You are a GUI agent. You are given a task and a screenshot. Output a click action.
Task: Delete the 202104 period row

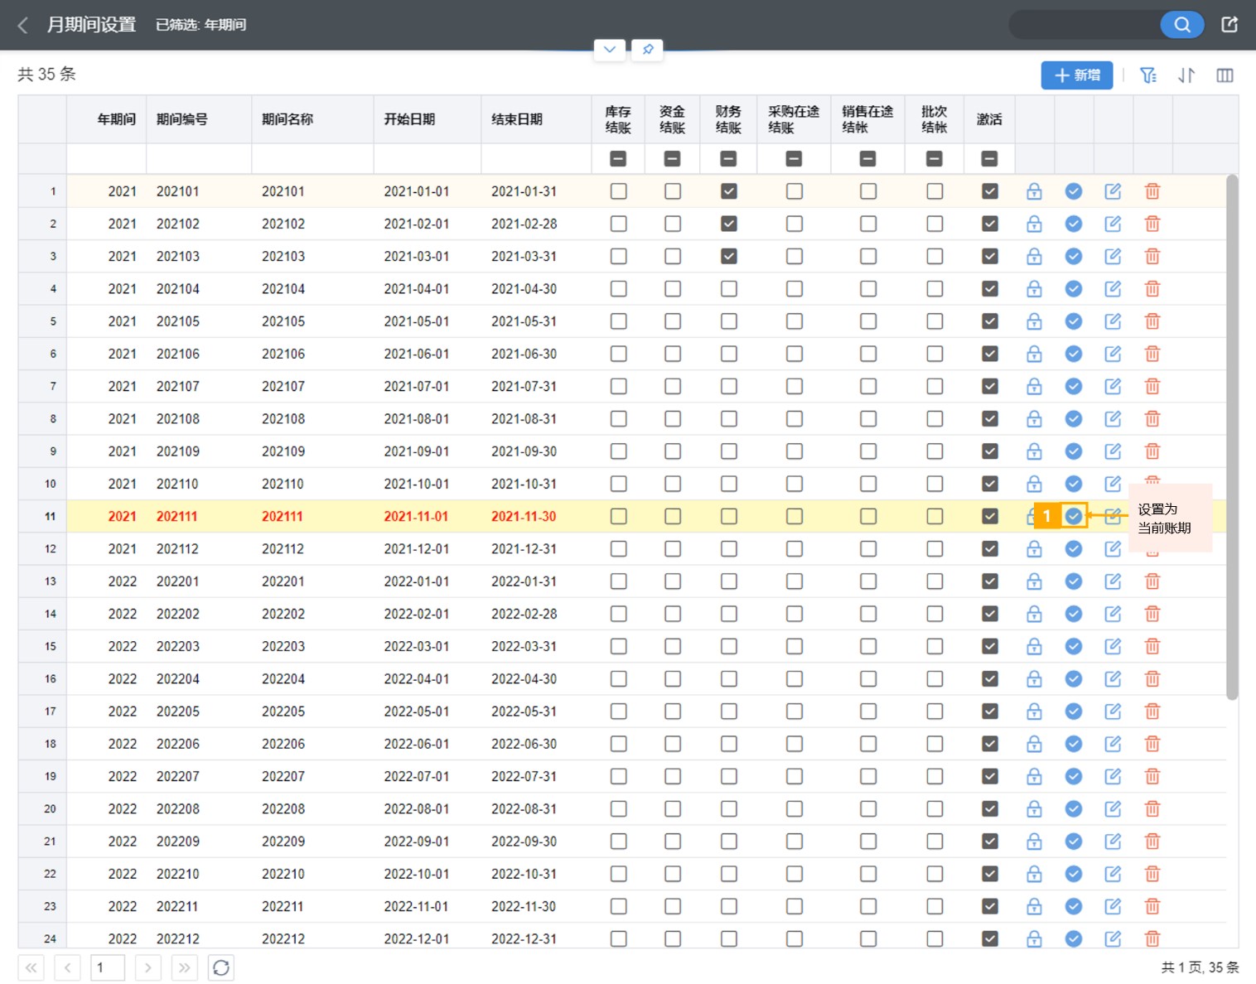pos(1152,289)
